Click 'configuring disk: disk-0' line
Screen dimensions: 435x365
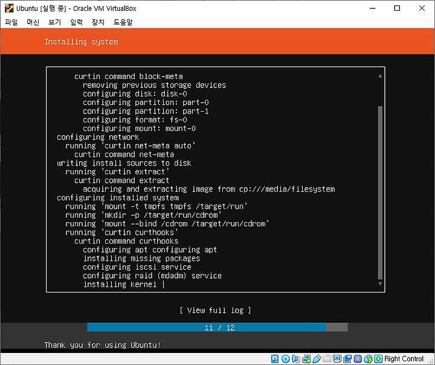(135, 94)
